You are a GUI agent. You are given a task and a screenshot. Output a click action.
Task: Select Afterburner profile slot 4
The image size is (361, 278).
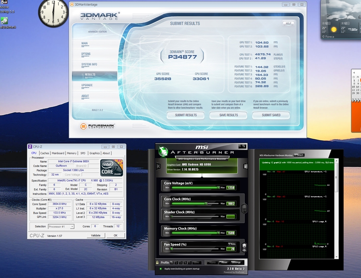[x=185, y=263]
